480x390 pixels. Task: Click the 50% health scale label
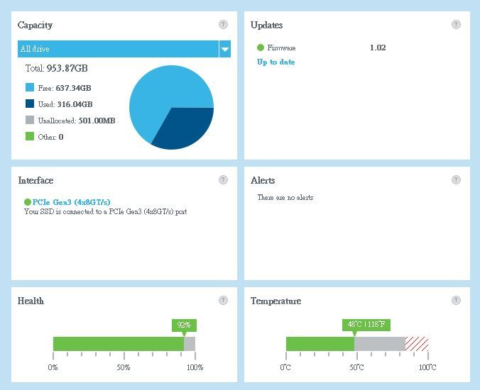[x=124, y=367]
